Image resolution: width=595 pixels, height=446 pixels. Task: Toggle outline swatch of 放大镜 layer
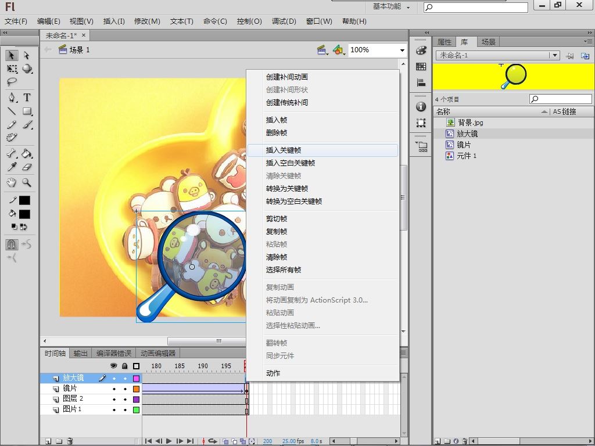click(x=136, y=379)
